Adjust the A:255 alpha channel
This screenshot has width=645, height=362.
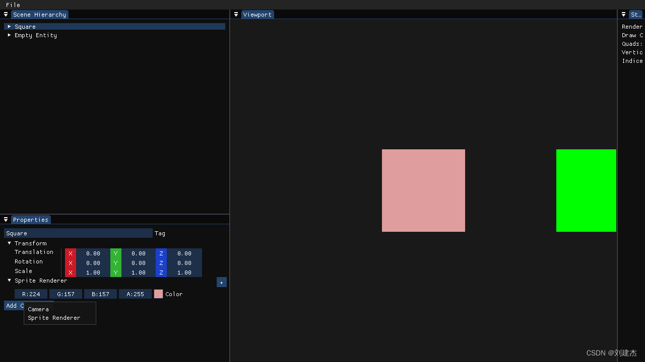(x=135, y=294)
